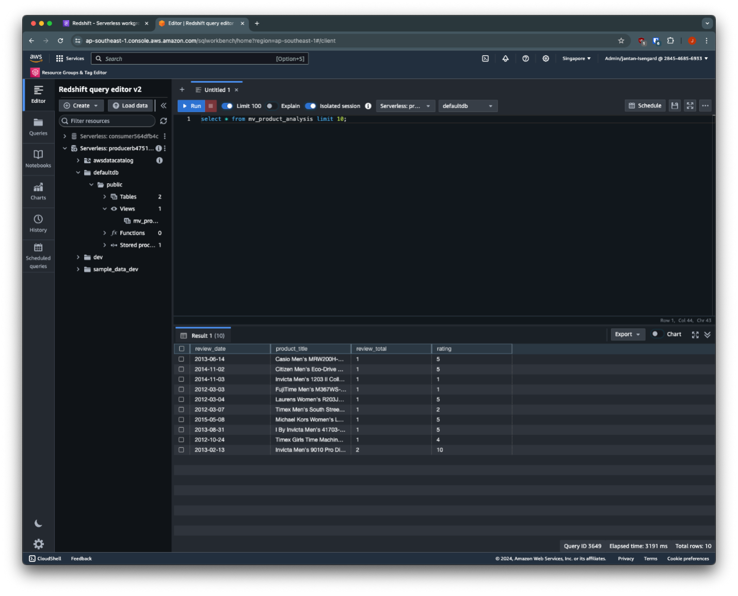Select checkbox for 2013-06-14 row
Viewport: 738px width, 596px height.
pyautogui.click(x=181, y=359)
